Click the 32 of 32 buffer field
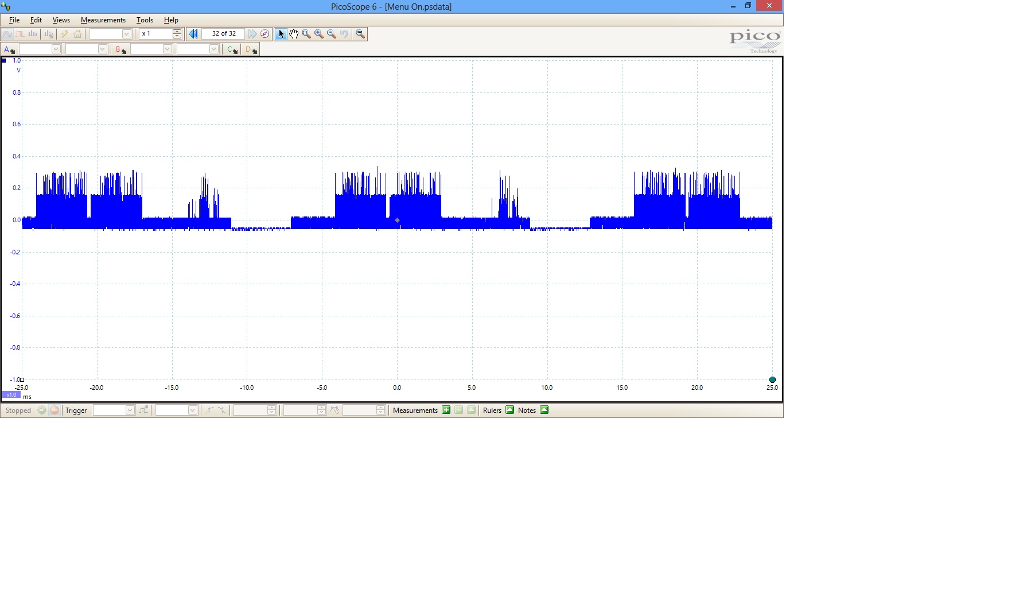 pyautogui.click(x=223, y=34)
